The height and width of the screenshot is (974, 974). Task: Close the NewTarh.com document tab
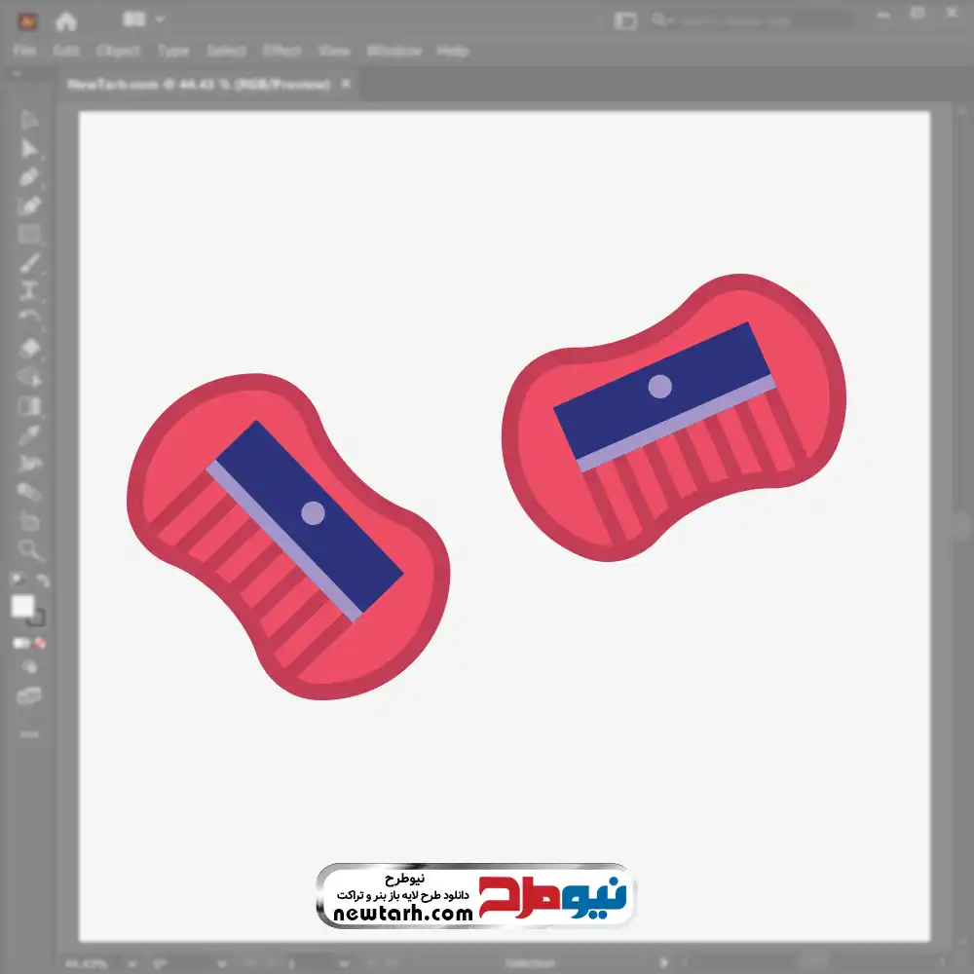click(x=343, y=85)
